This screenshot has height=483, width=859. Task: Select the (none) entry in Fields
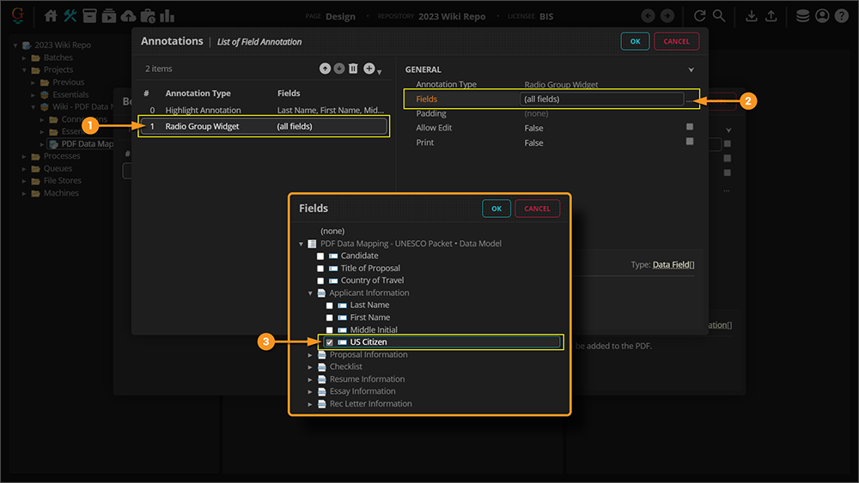point(332,232)
